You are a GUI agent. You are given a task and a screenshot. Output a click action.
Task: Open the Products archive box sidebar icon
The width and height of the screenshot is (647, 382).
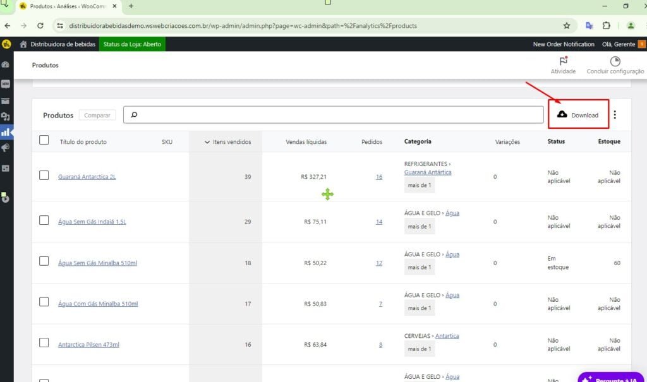(6, 100)
